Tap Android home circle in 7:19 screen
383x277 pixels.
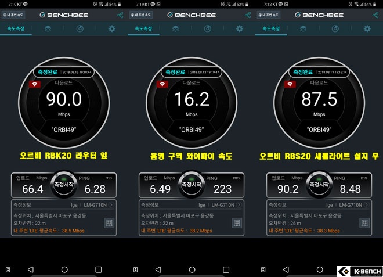[192, 269]
